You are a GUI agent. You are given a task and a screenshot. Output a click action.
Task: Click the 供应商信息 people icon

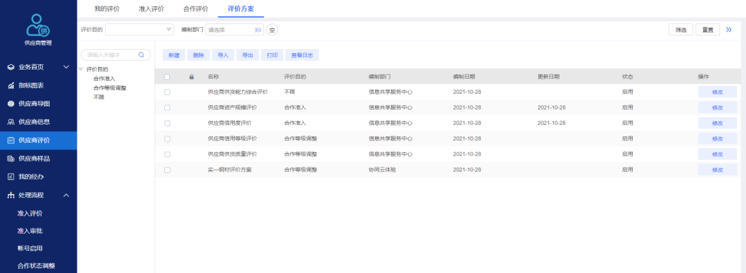point(11,122)
